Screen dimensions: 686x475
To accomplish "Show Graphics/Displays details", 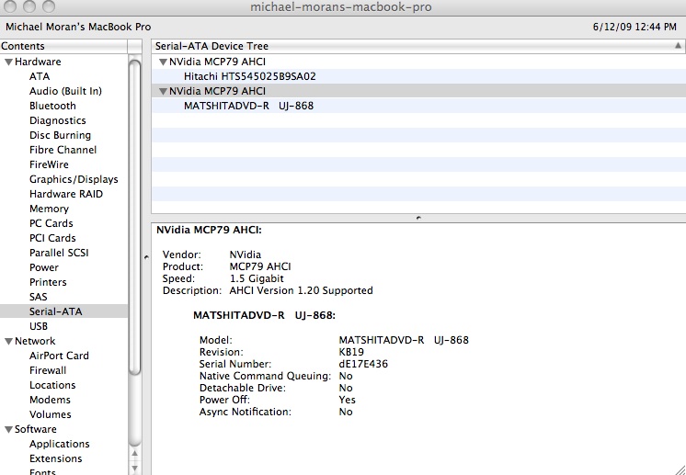I will (x=74, y=179).
